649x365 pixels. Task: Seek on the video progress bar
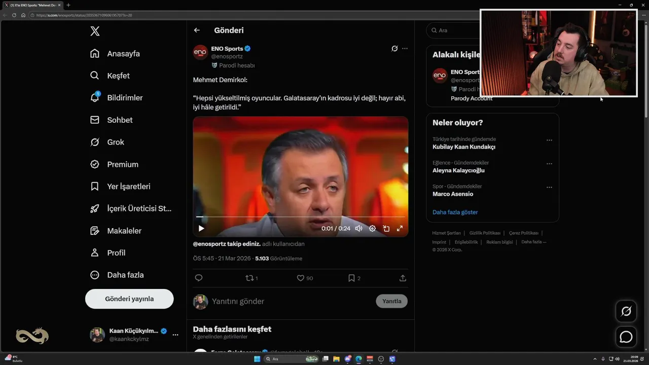pyautogui.click(x=301, y=217)
